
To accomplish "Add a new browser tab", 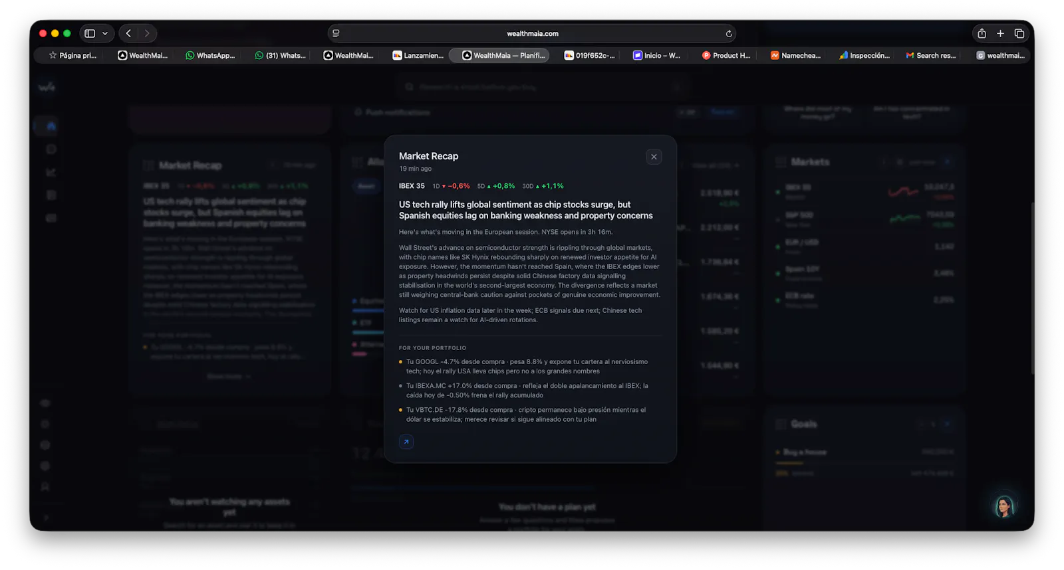I will point(1000,33).
